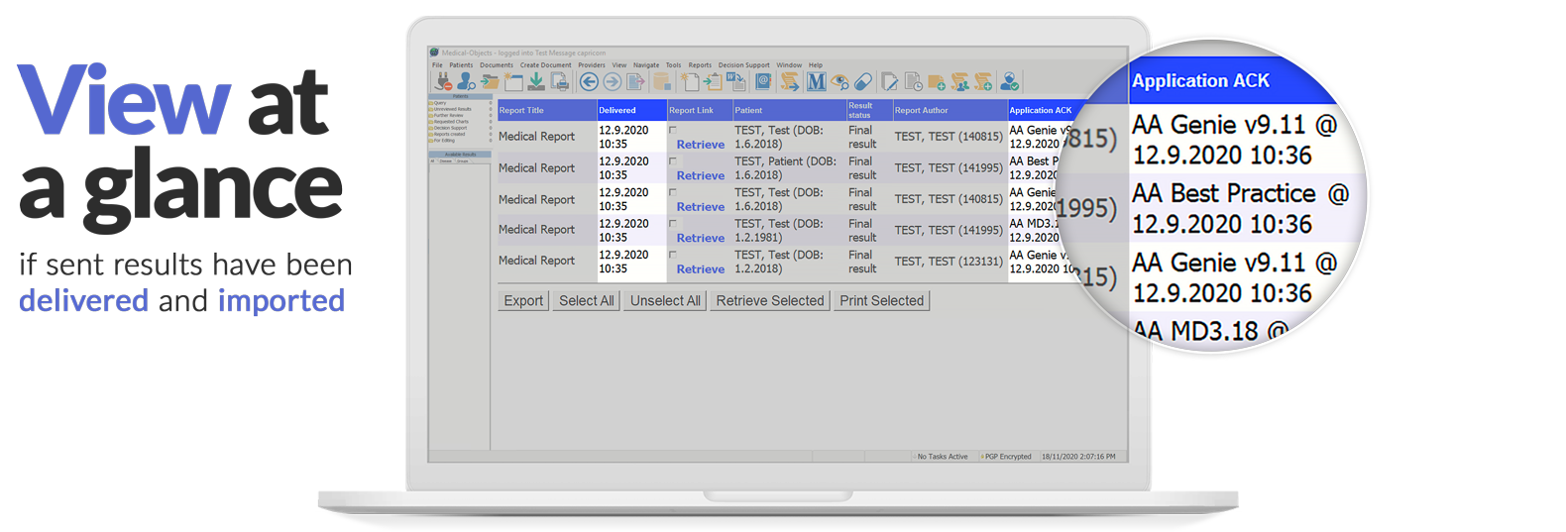Click the print document toolbar icon
Viewport: 1566px width, 532px height.
[560, 81]
